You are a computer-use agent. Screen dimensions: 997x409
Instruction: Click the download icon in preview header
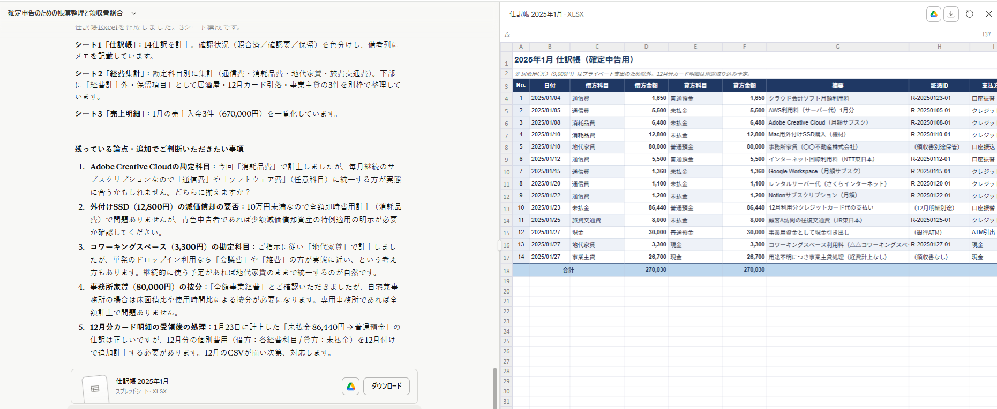[951, 14]
